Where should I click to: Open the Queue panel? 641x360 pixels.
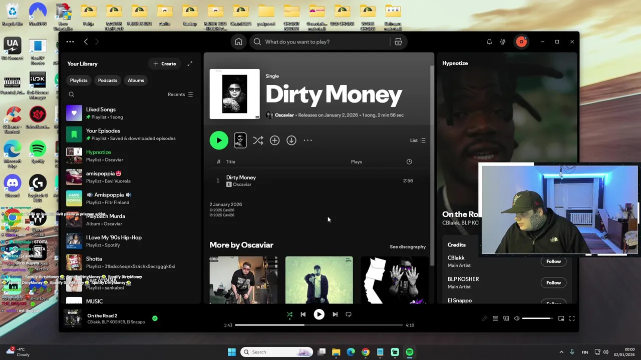point(495,318)
